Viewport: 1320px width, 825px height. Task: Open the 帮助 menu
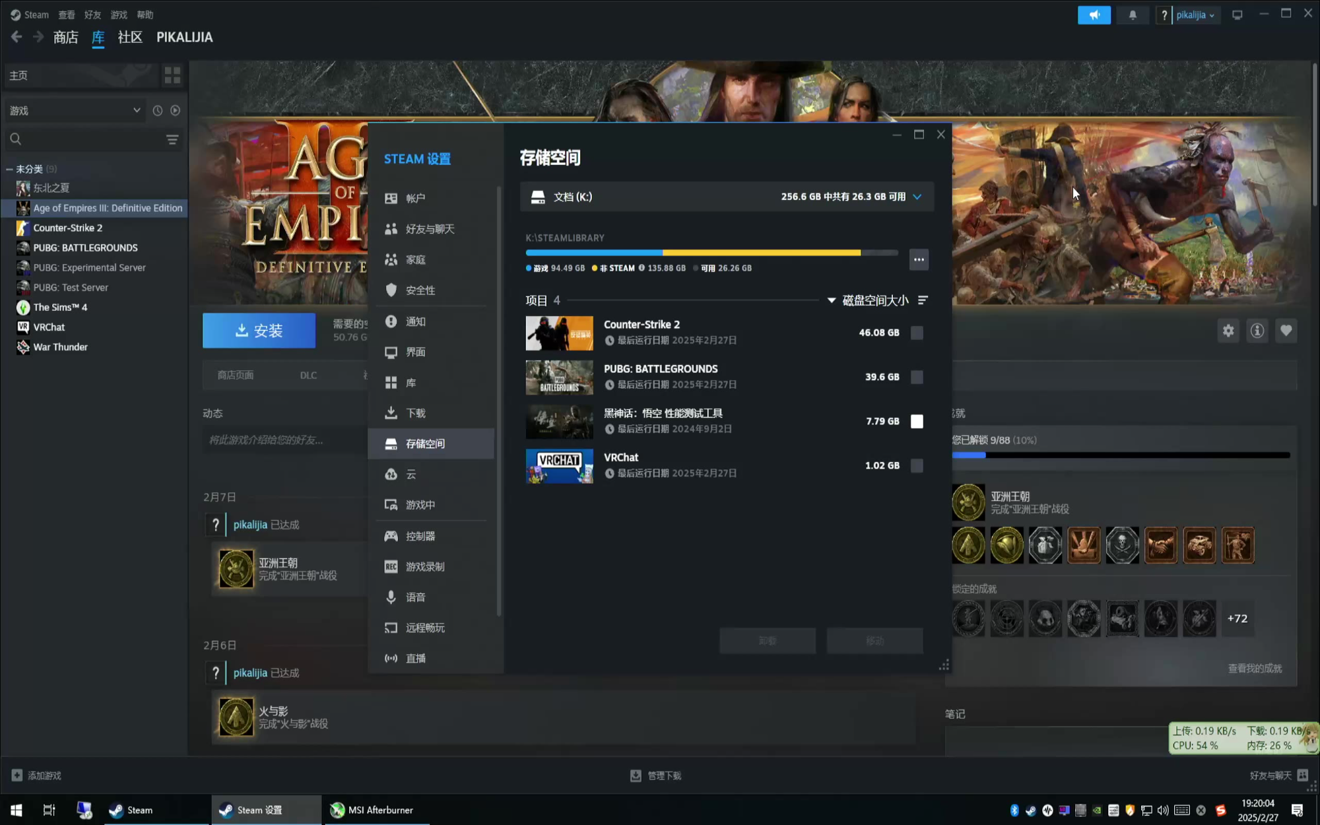[145, 15]
